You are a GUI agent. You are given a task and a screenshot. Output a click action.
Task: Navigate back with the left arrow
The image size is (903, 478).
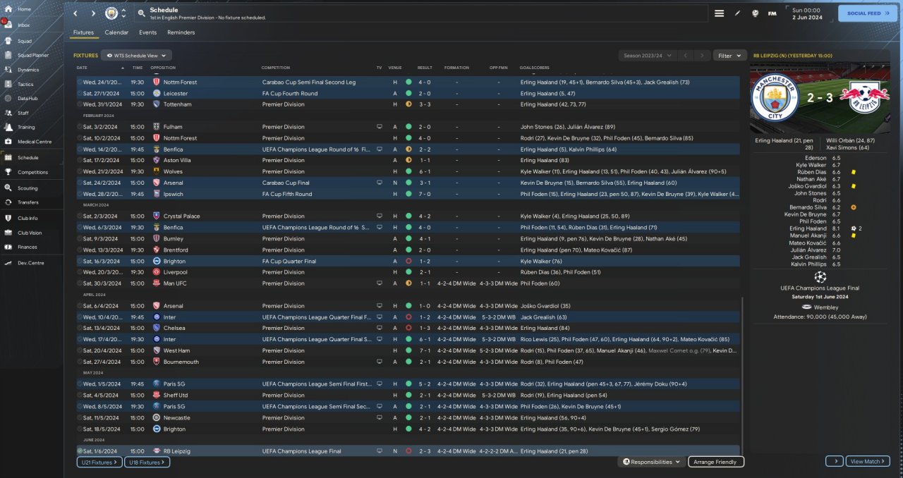(x=75, y=13)
